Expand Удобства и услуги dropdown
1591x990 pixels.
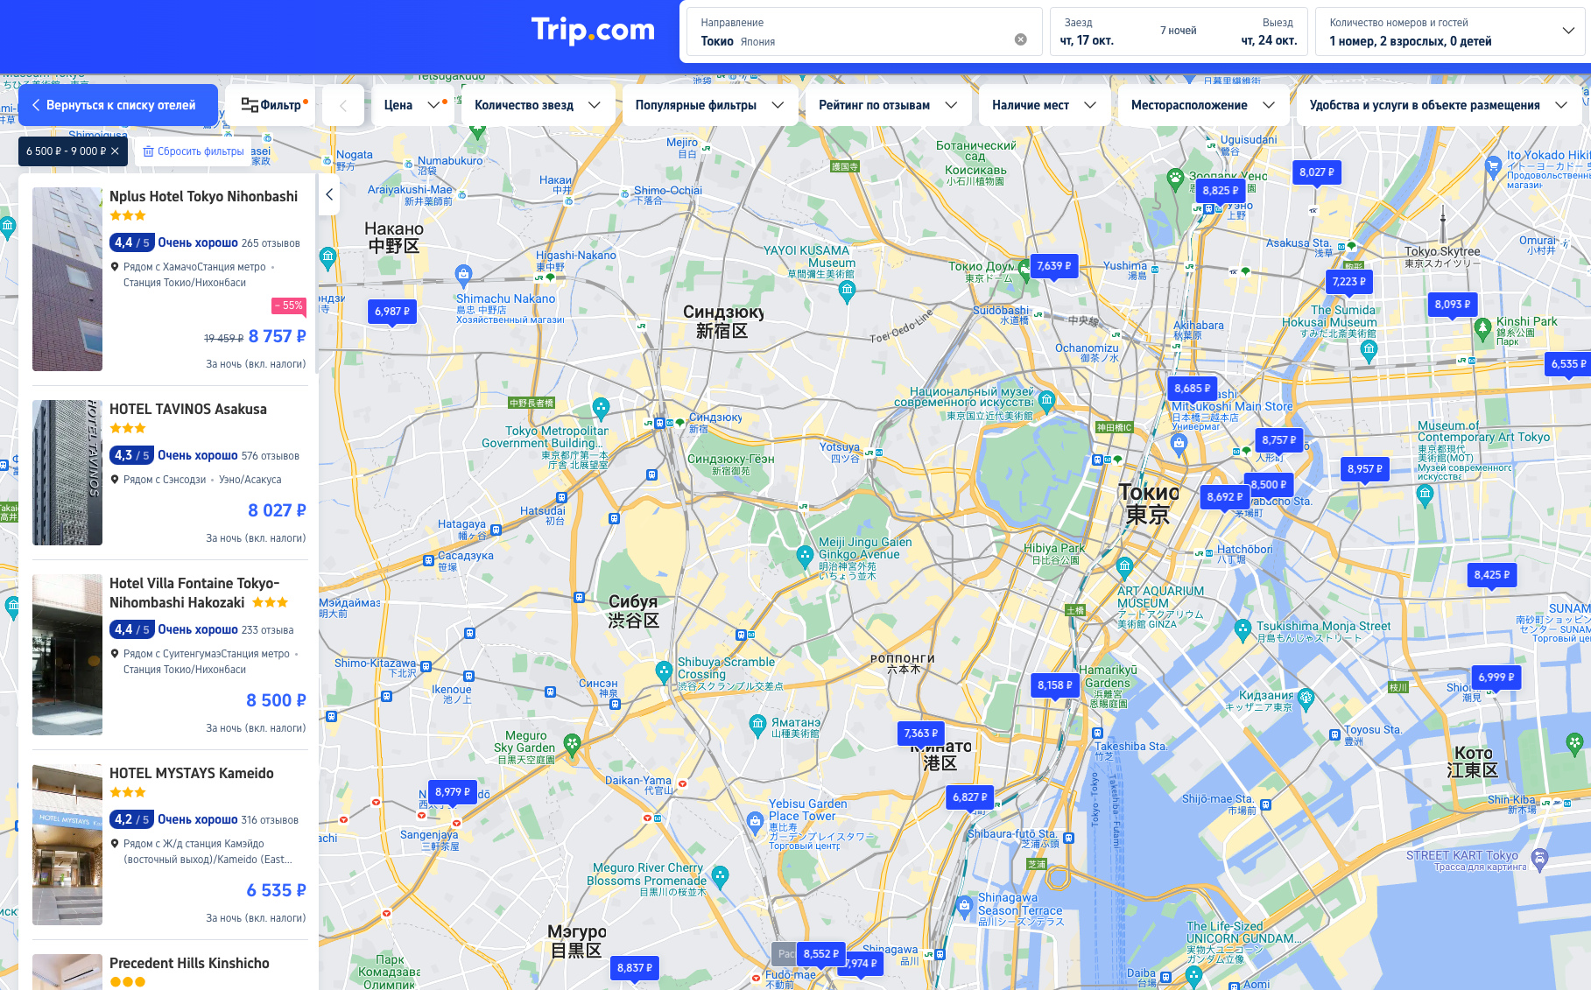pyautogui.click(x=1438, y=105)
